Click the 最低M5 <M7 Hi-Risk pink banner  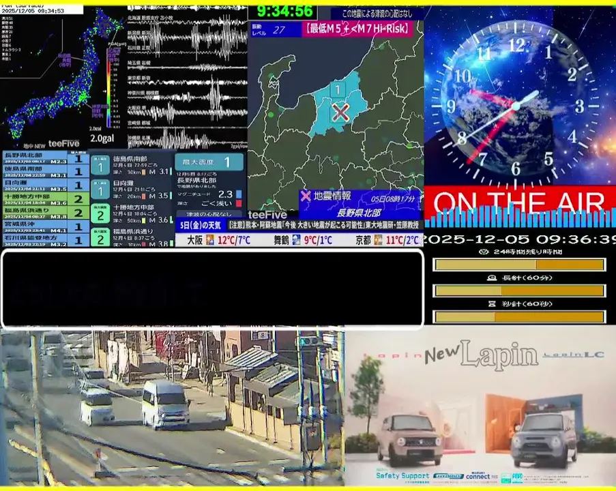pyautogui.click(x=357, y=29)
